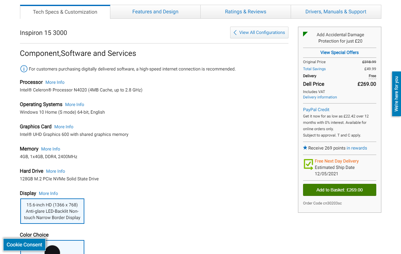
Task: Click More Info next to Graphics Card
Action: pos(64,127)
